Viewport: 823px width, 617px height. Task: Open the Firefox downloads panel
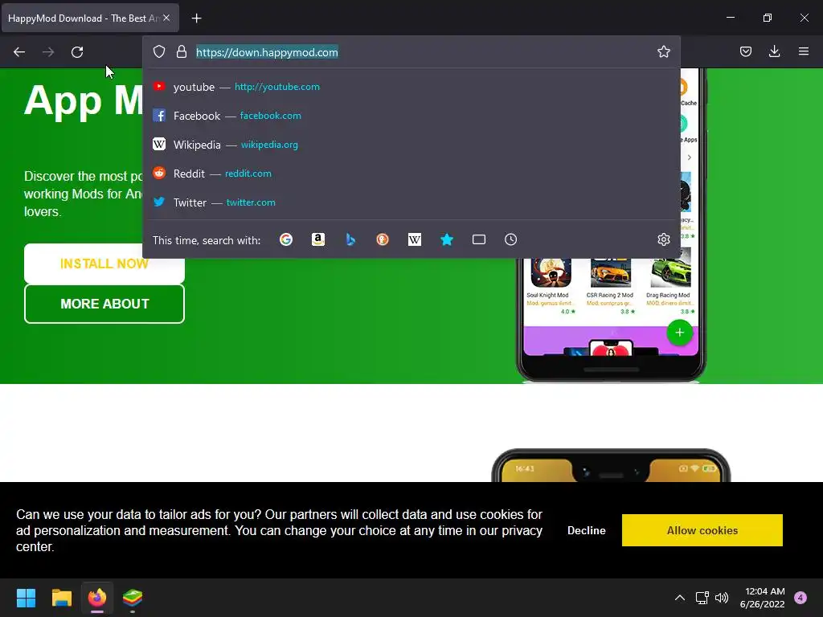pyautogui.click(x=774, y=51)
